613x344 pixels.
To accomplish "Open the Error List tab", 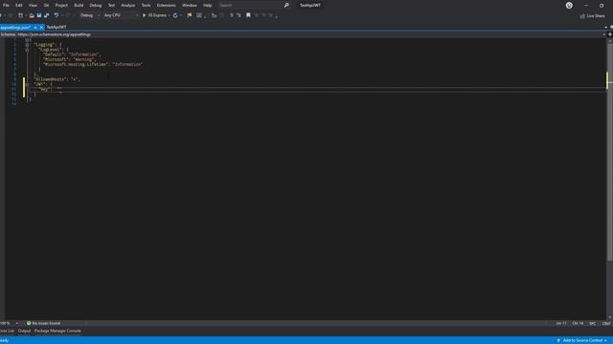I will point(7,331).
